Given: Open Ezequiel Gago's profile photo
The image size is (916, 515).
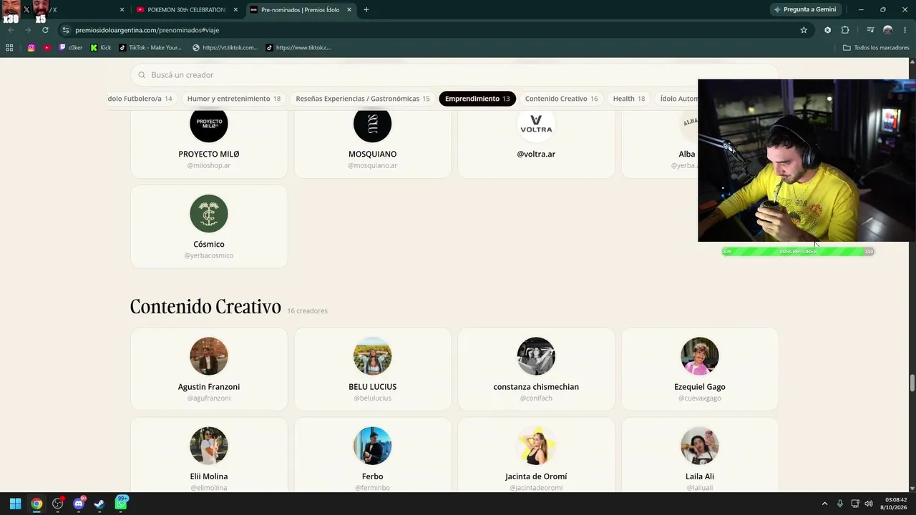Looking at the screenshot, I should (700, 356).
